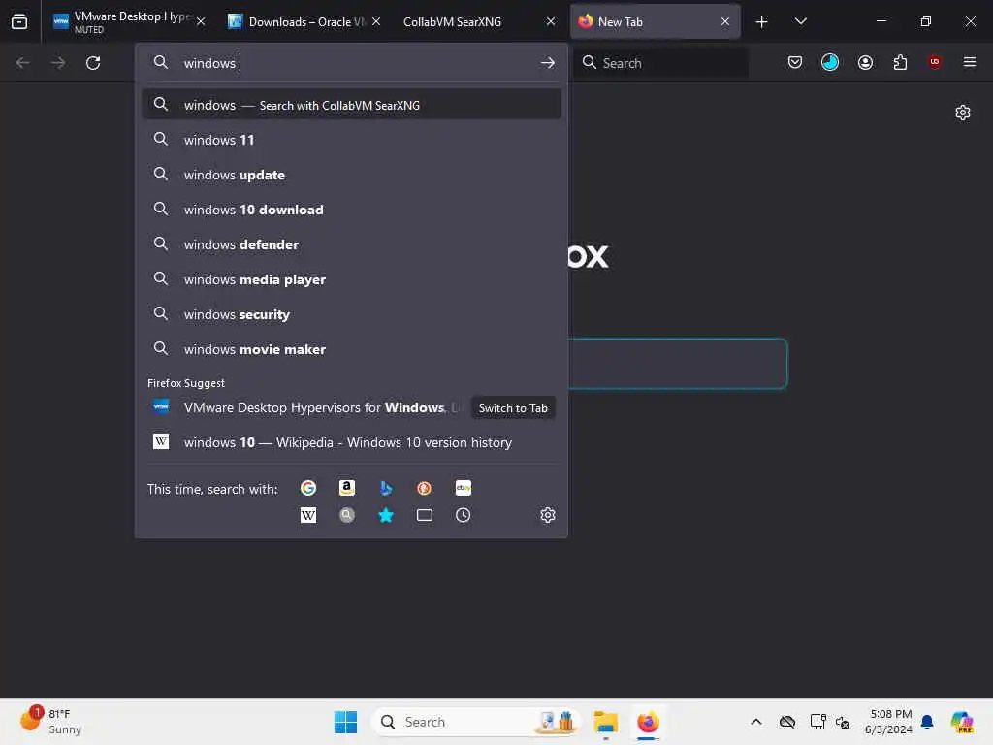Switch to CollabVM SearXNG tab
993x745 pixels.
coord(478,21)
